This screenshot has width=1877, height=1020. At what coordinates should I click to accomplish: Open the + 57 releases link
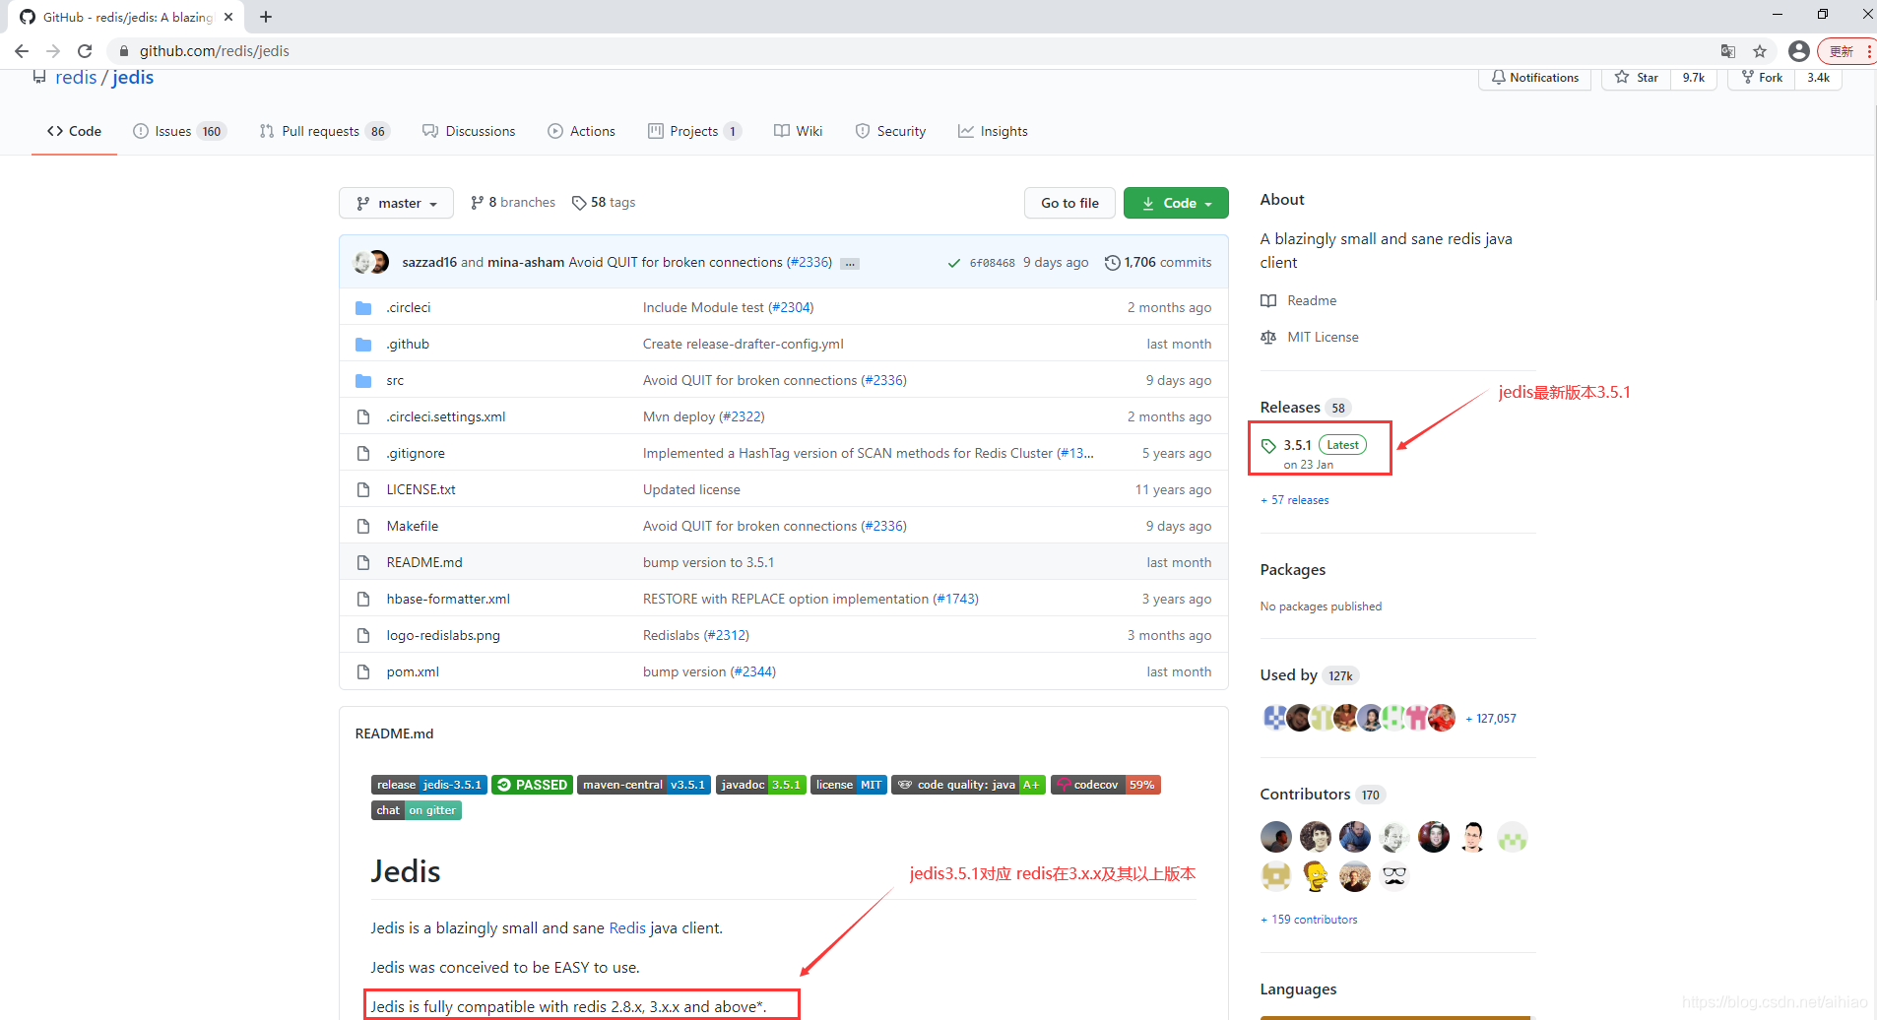1294,500
